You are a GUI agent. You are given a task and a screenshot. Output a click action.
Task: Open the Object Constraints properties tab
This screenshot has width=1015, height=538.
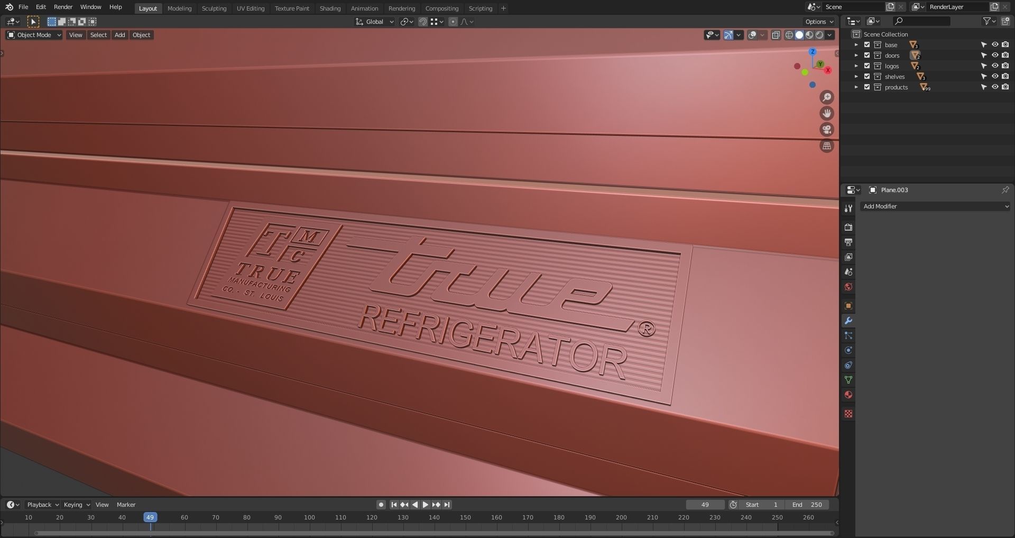848,365
